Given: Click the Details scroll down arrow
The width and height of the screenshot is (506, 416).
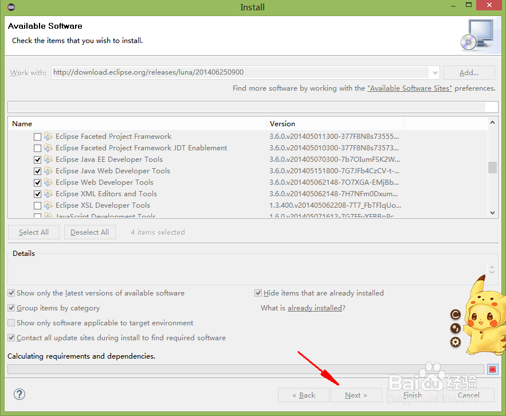Looking at the screenshot, I should coord(492,272).
